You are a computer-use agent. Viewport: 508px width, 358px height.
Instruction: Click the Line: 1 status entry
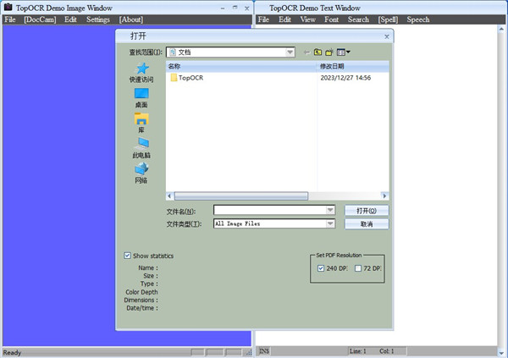pos(357,351)
